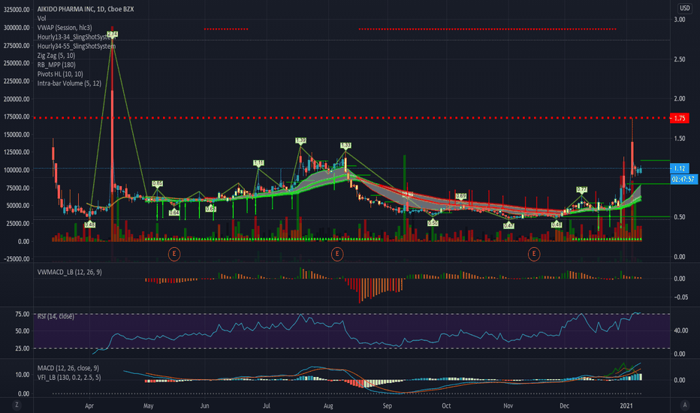Click the Dec label on time axis
Image resolution: width=700 pixels, height=413 pixels.
pos(564,405)
